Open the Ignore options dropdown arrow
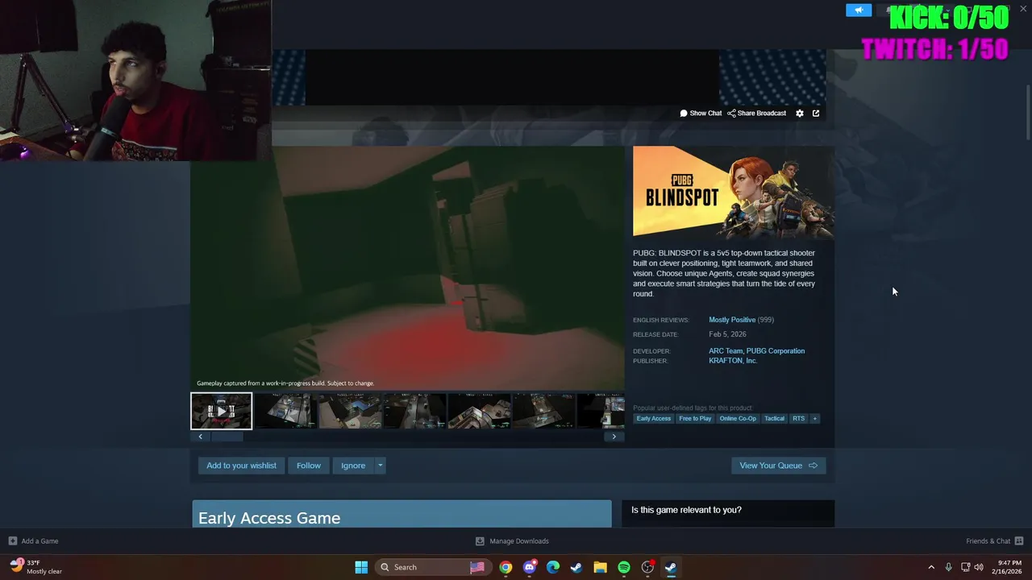1032x580 pixels. (x=380, y=466)
